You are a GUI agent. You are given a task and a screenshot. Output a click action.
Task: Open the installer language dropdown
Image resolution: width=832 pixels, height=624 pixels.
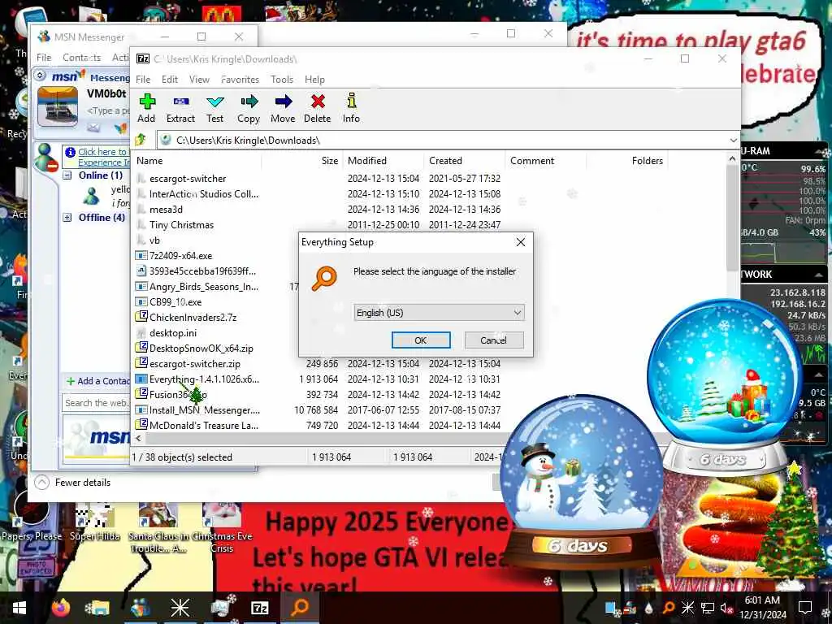439,313
